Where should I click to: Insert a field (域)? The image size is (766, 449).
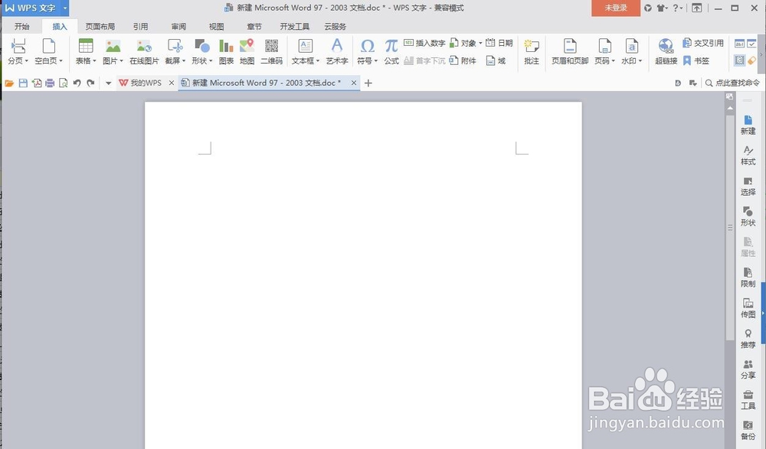pos(496,60)
